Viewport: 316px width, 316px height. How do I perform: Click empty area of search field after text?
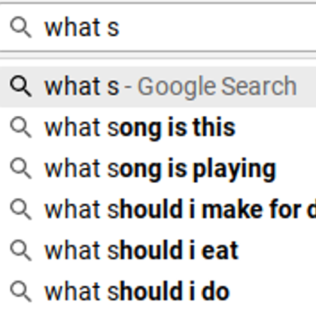click(x=216, y=27)
